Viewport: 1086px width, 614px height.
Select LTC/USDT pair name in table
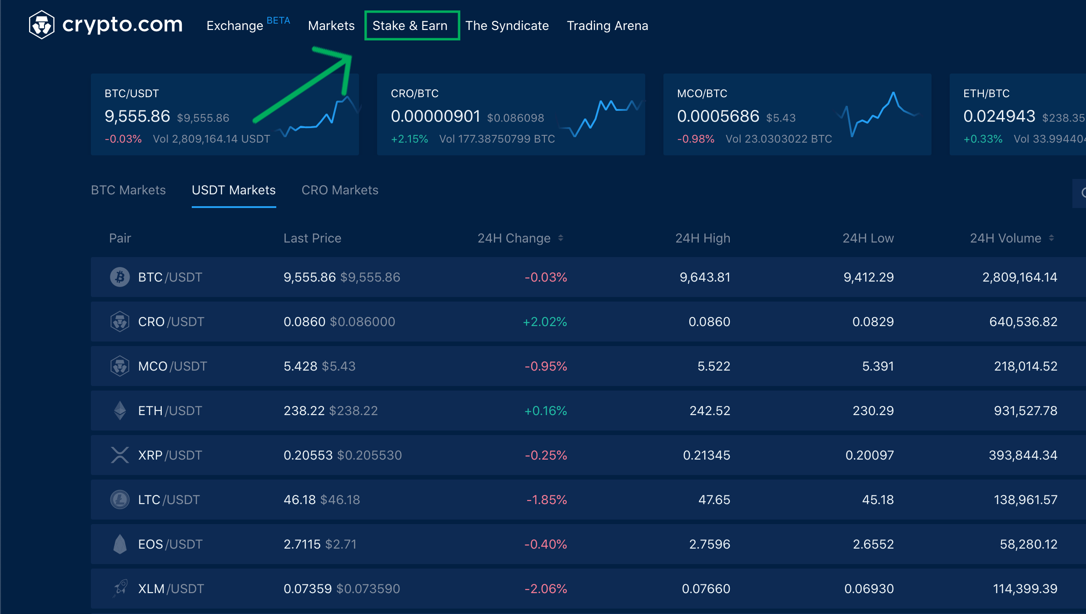(x=169, y=500)
